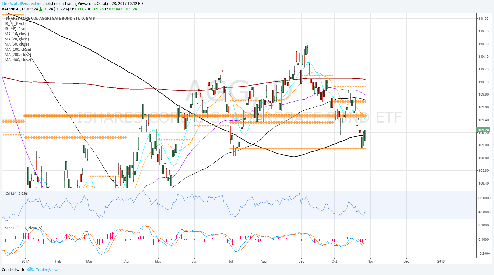Click the current price tag 109.24

[x=483, y=130]
